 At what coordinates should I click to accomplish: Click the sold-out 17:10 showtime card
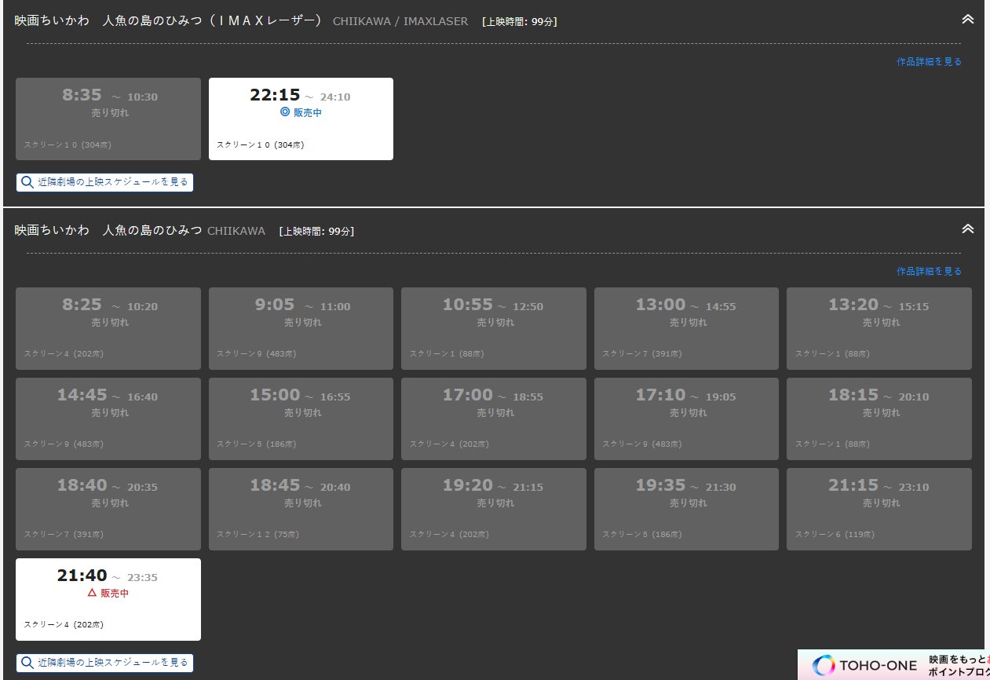pos(686,419)
